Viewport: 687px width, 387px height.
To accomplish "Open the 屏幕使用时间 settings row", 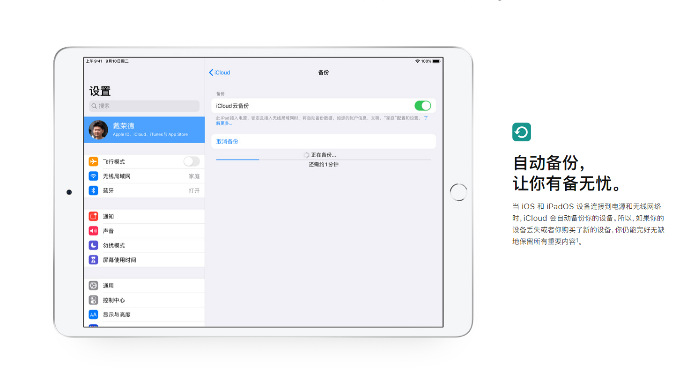I will 144,260.
